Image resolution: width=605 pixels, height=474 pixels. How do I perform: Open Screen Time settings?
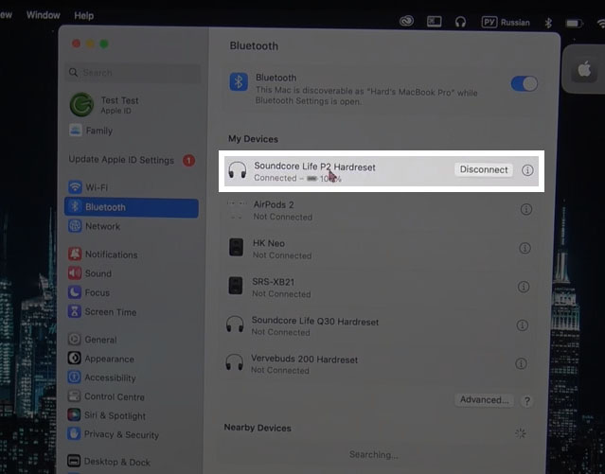(102, 311)
